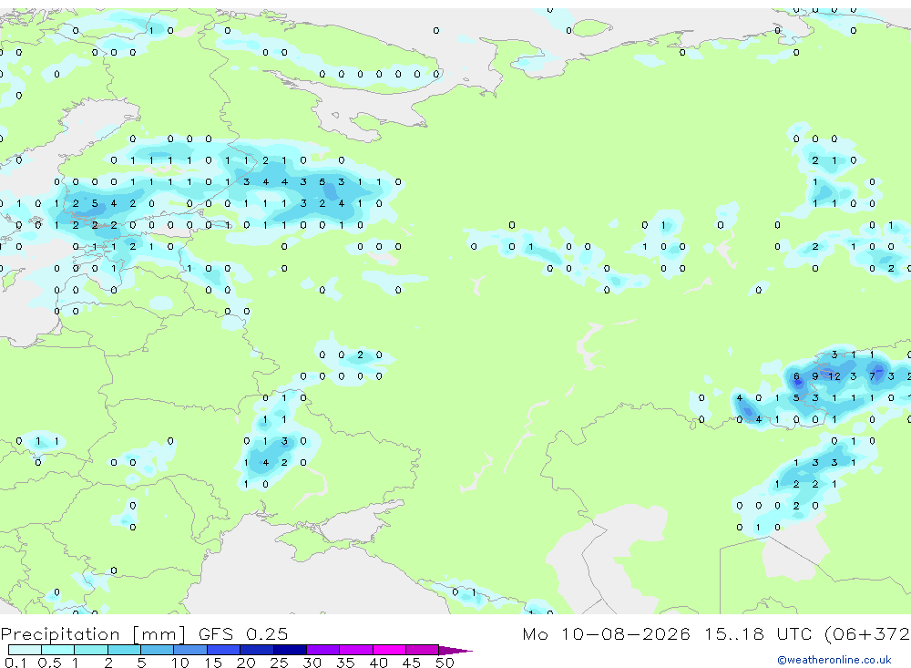The width and height of the screenshot is (911, 668).
Task: Select the '6' precipitation value left of 9
Action: (x=796, y=376)
